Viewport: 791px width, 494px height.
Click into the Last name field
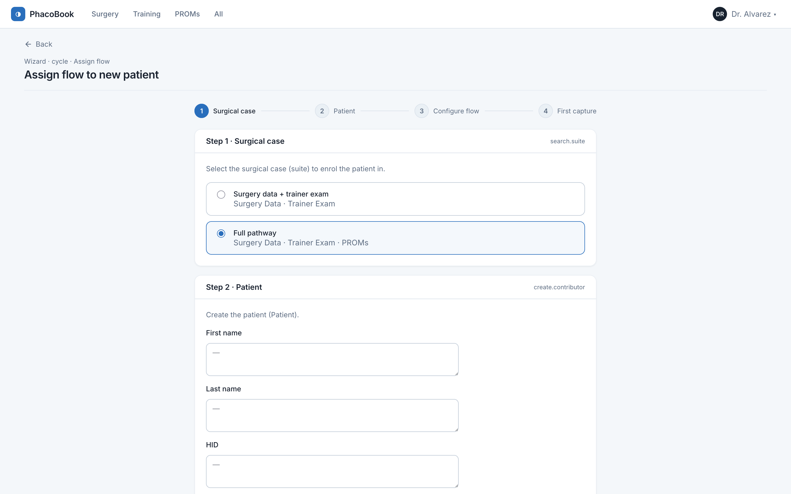(x=332, y=415)
